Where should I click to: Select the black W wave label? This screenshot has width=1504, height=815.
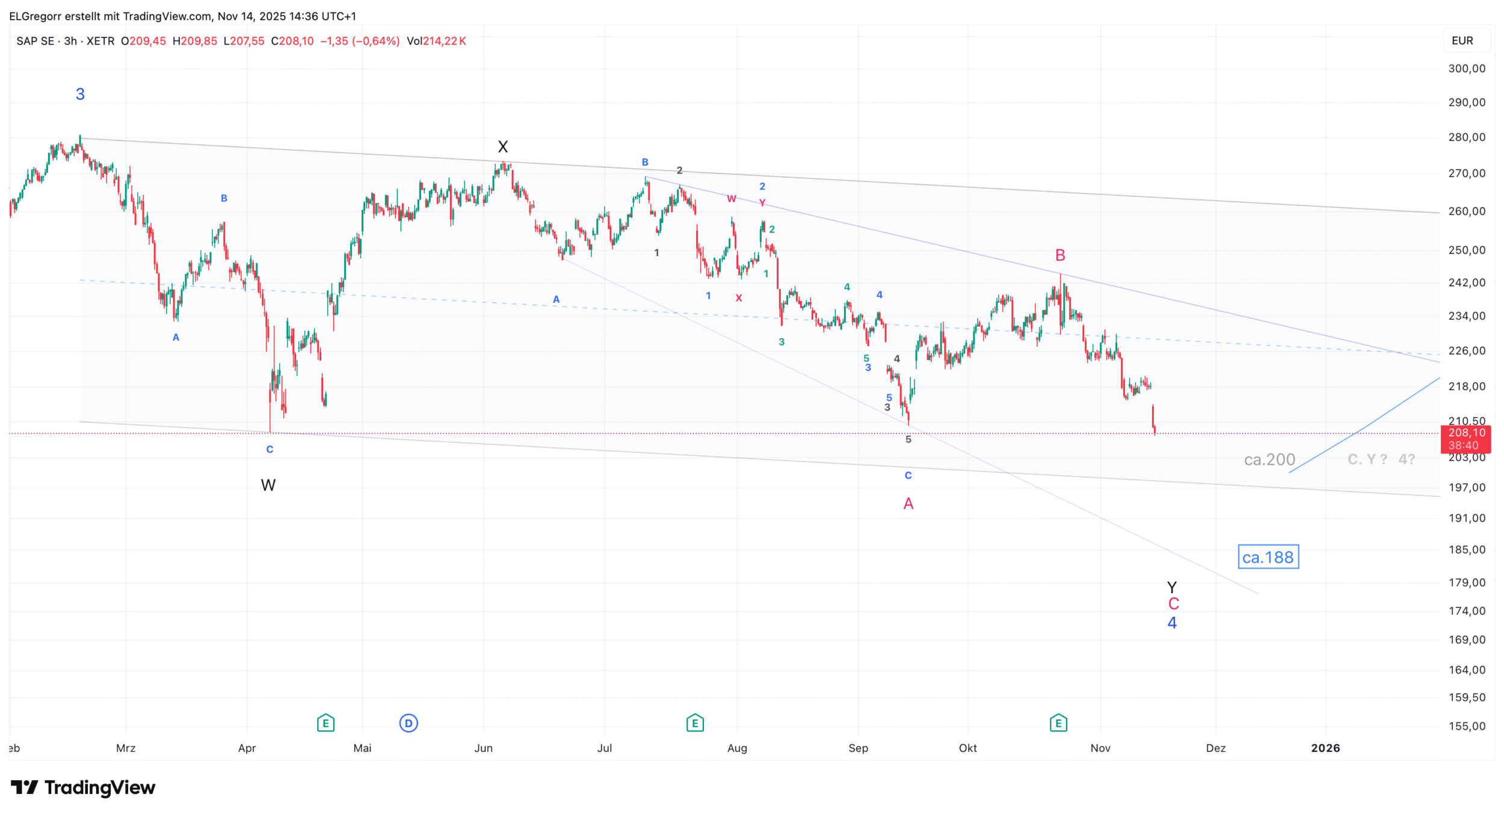tap(268, 485)
